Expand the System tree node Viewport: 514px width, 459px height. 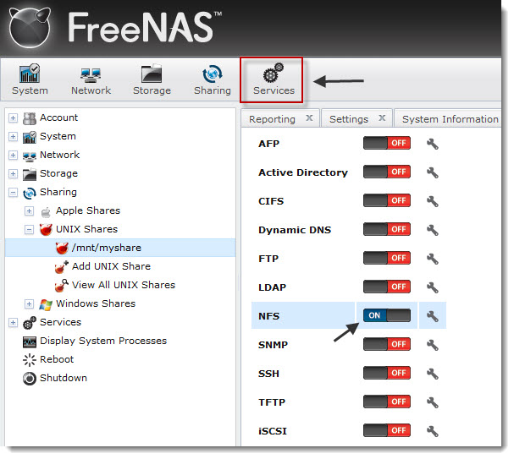(13, 136)
